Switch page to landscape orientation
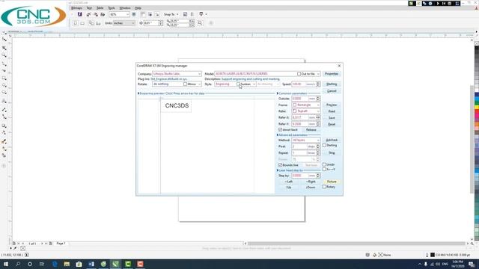Image resolution: width=479 pixels, height=269 pixels. pyautogui.click(x=82, y=23)
